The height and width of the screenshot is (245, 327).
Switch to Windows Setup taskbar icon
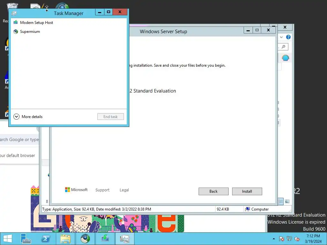[x=105, y=239]
